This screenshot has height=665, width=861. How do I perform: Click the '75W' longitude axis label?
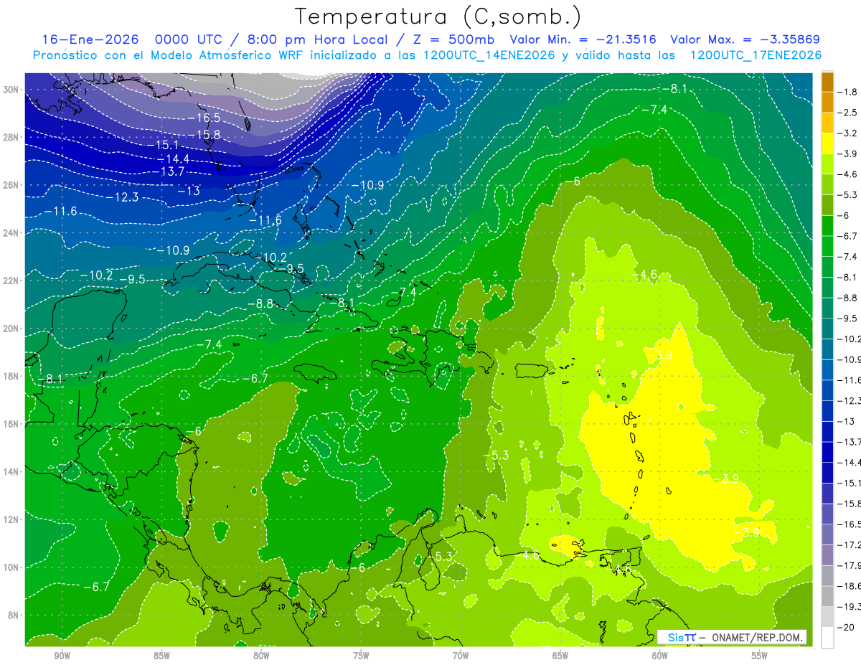point(361,655)
